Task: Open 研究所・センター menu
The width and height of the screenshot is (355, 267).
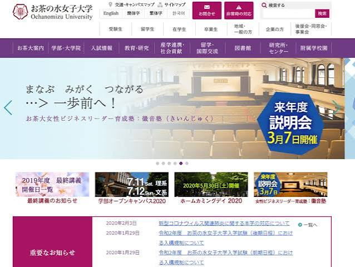Action: coord(278,48)
